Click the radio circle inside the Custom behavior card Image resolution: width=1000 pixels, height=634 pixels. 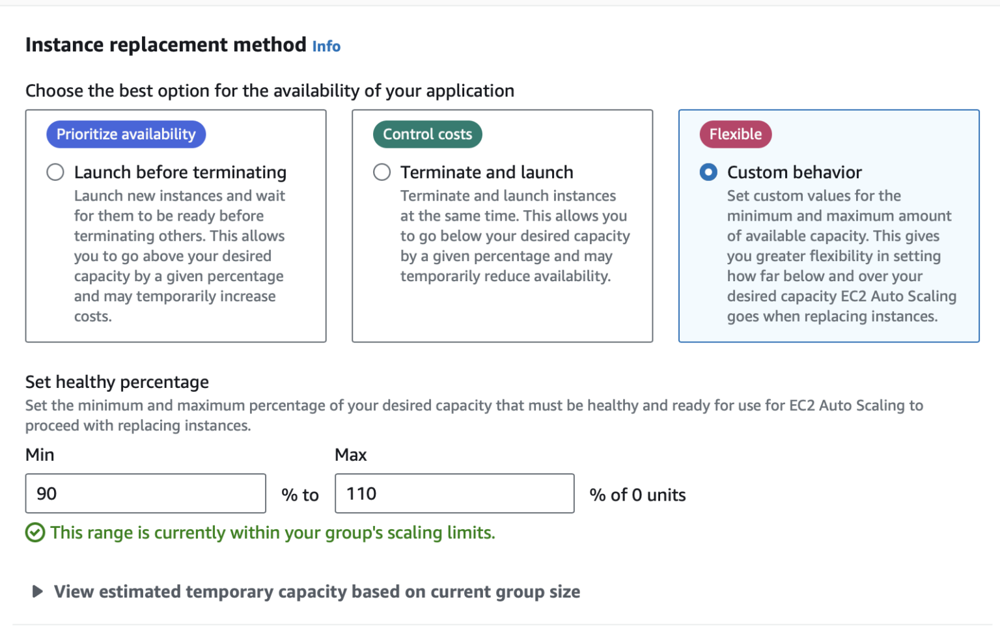[x=708, y=172]
